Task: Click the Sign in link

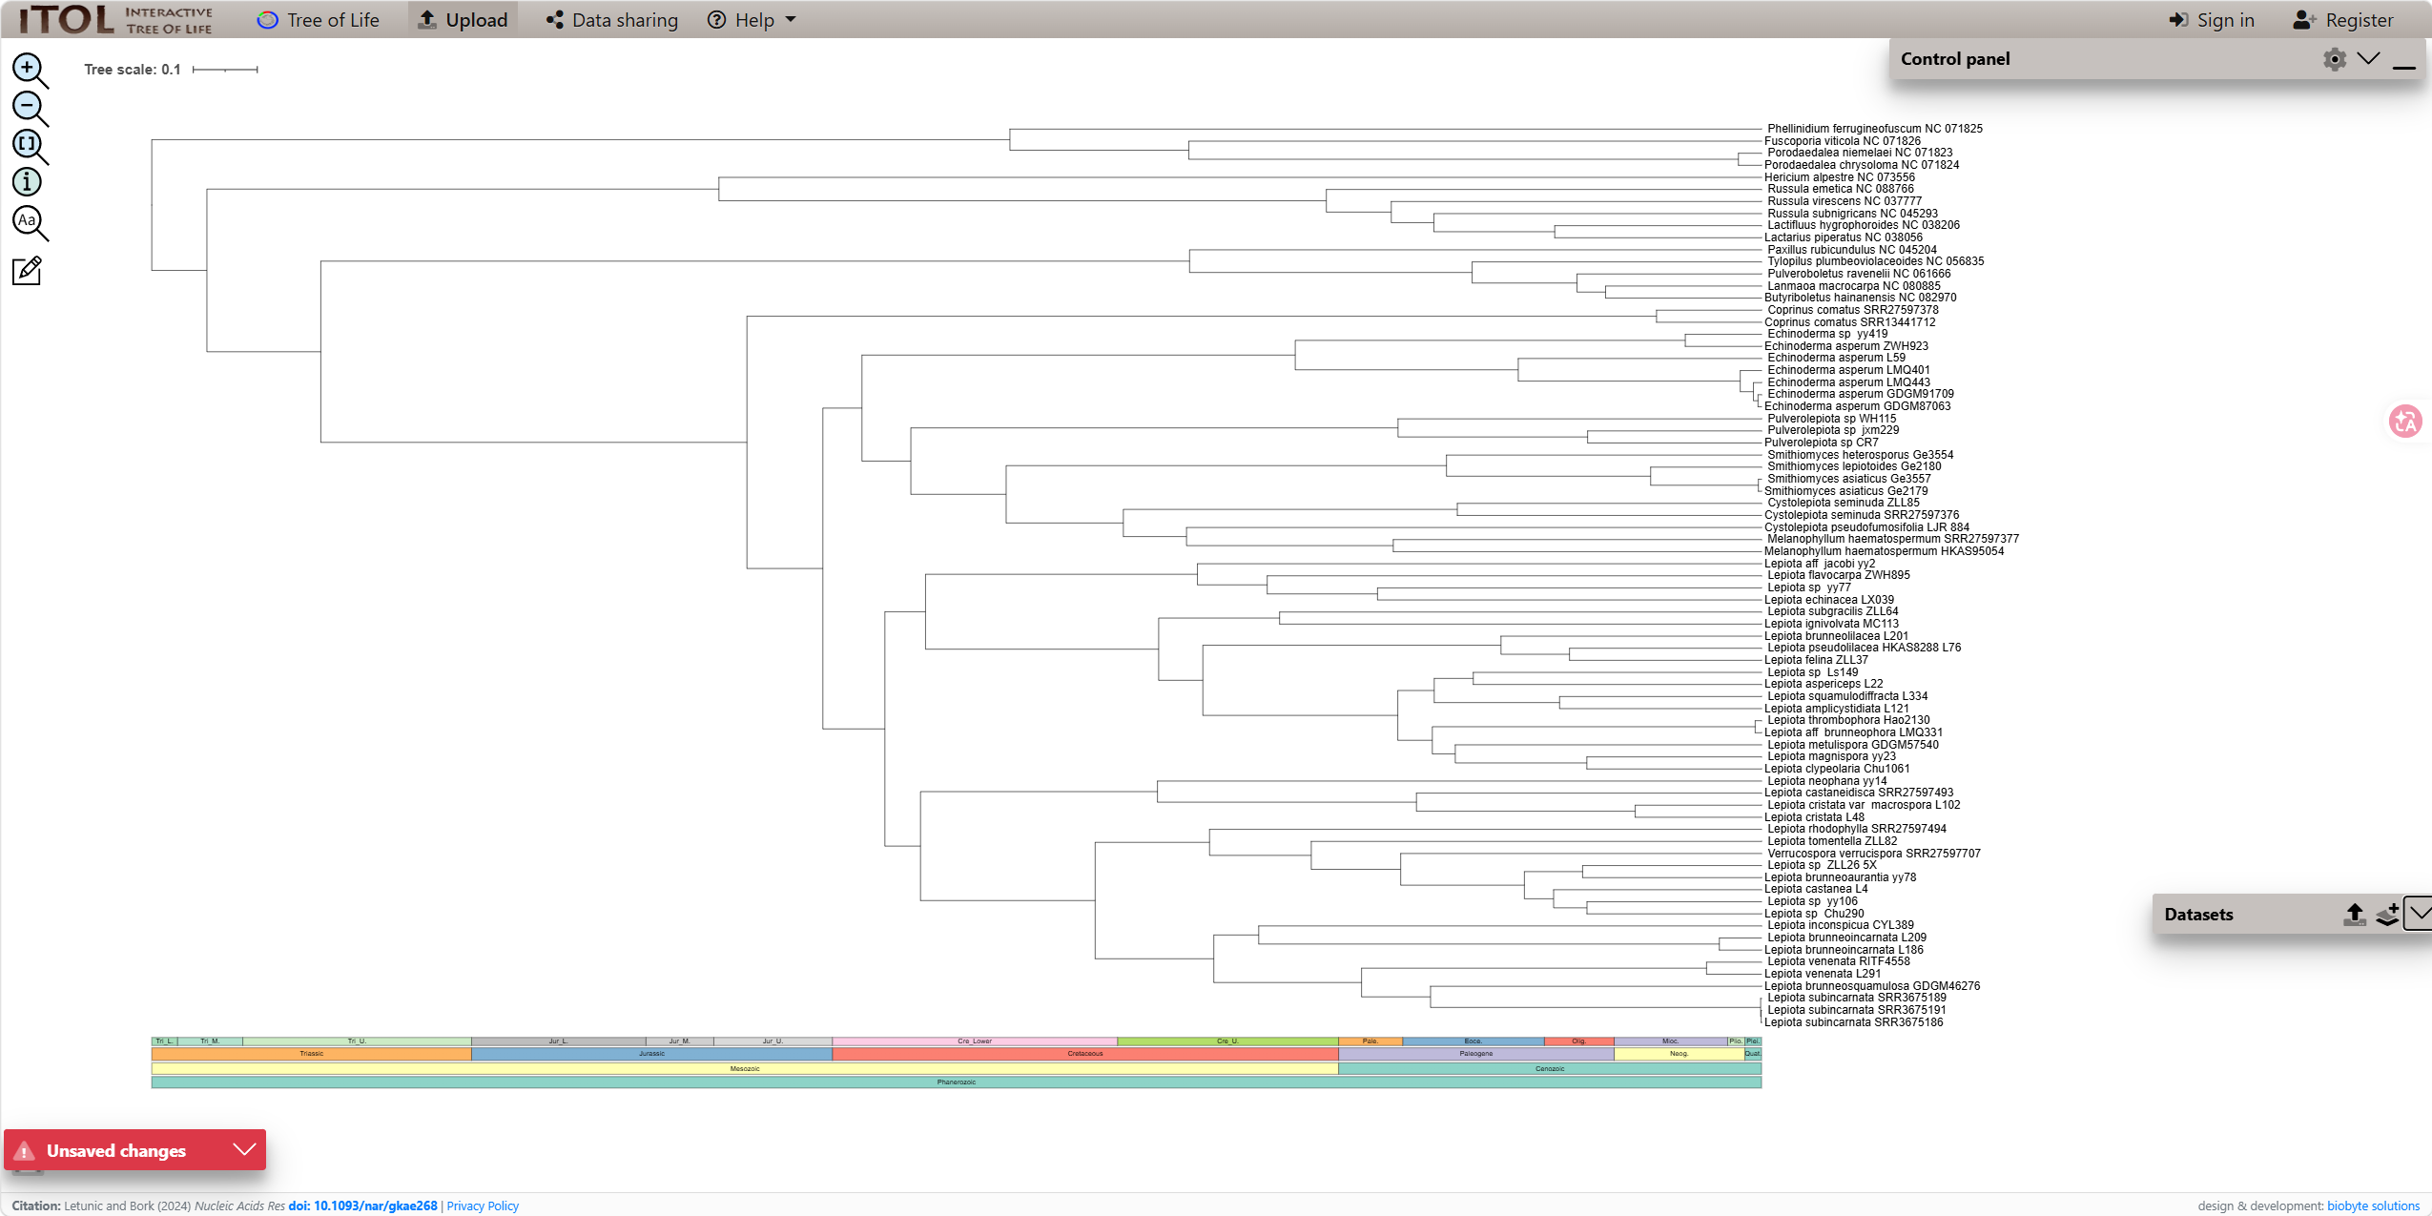Action: pos(2212,20)
